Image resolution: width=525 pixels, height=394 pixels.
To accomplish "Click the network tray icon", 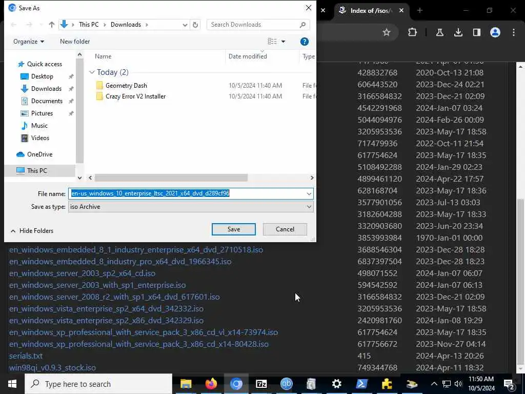I will point(447,384).
